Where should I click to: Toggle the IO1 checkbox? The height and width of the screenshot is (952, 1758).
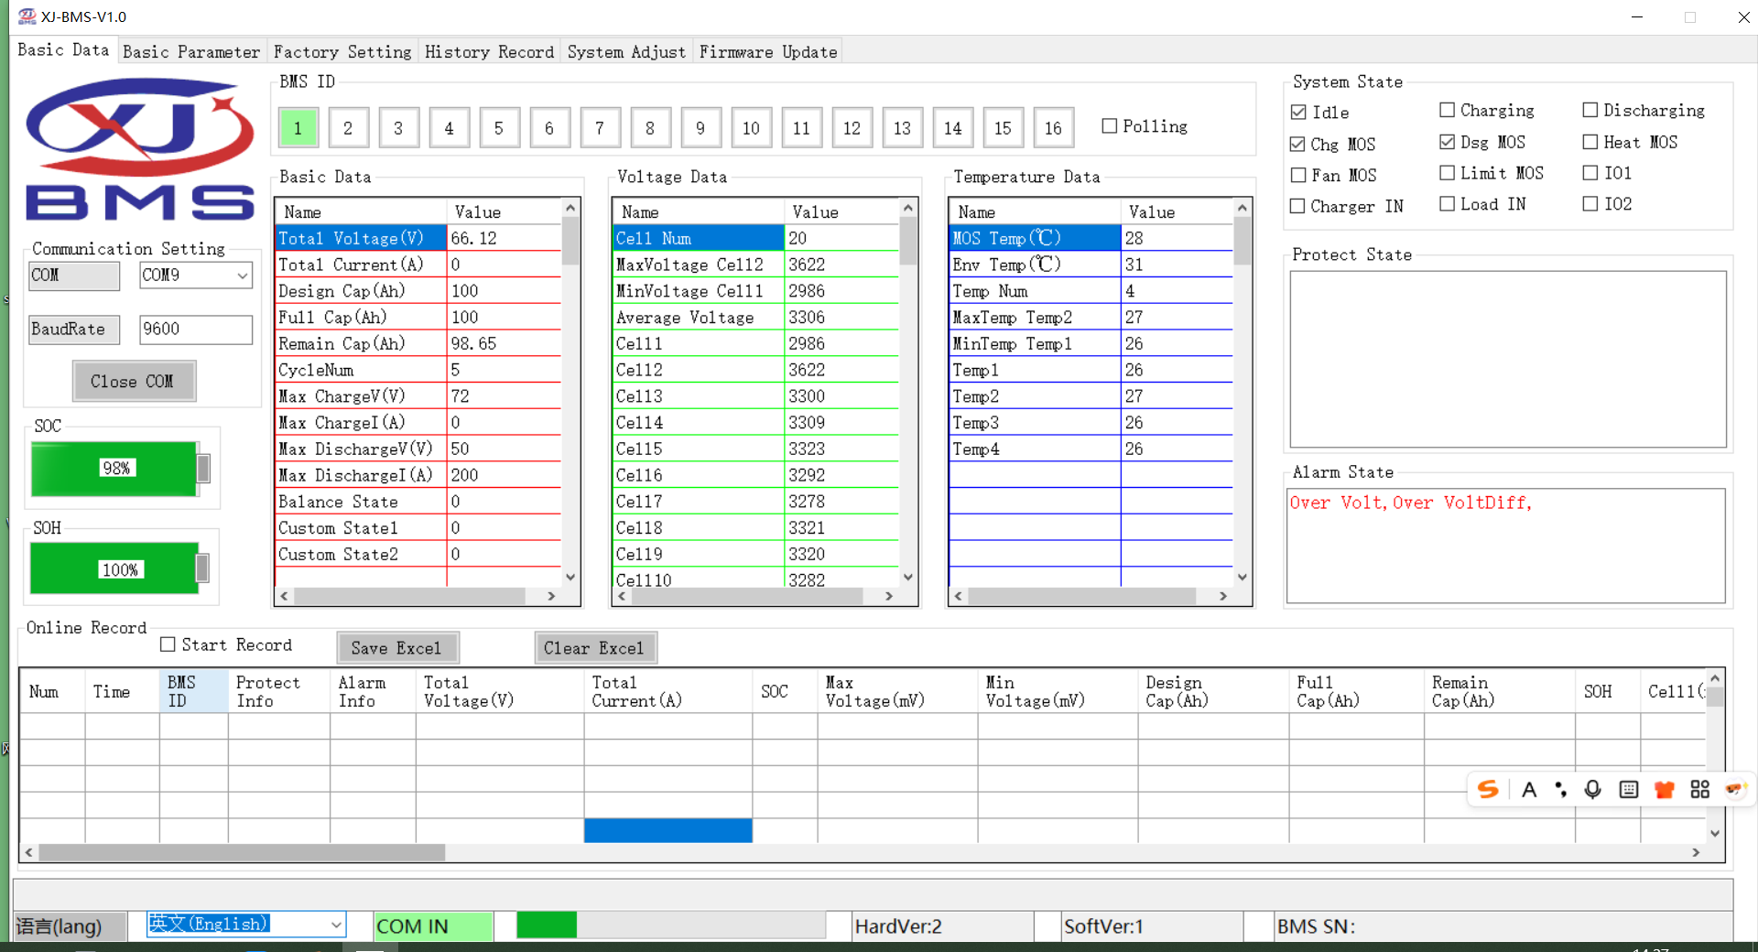(x=1590, y=172)
